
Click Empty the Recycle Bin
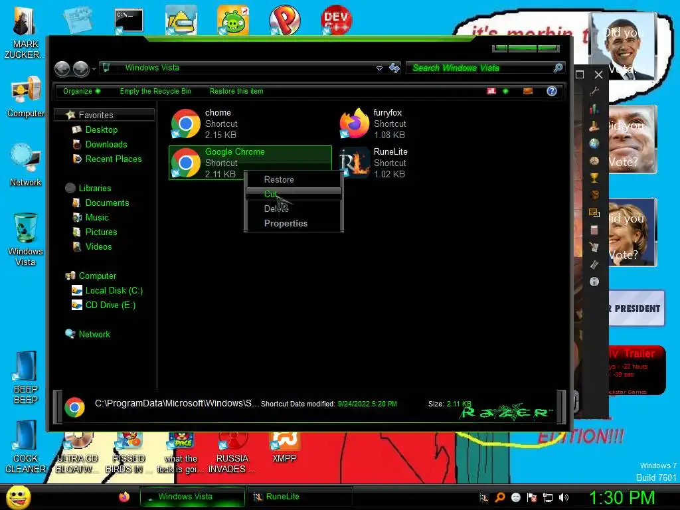155,91
